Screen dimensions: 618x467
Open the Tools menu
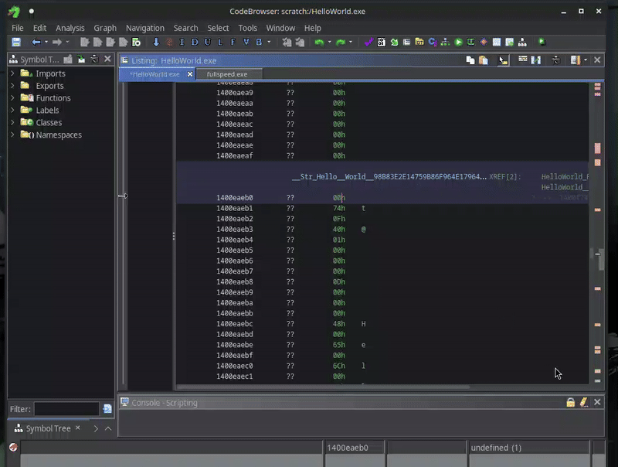(247, 28)
